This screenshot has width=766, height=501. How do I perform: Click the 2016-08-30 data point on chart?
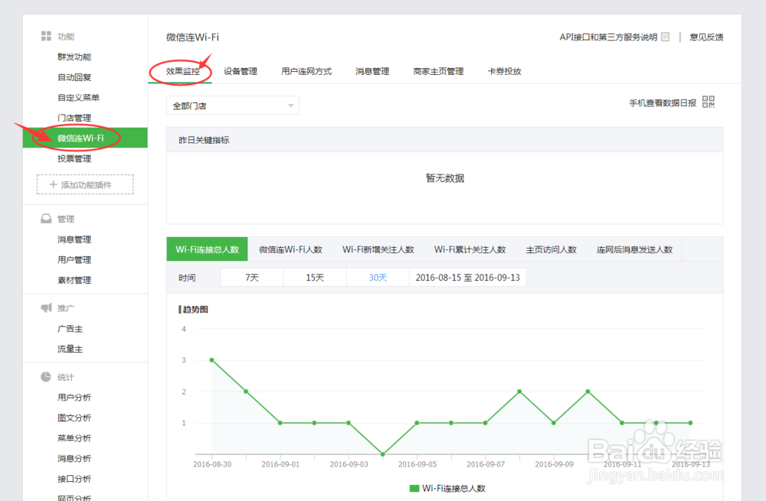tap(211, 360)
